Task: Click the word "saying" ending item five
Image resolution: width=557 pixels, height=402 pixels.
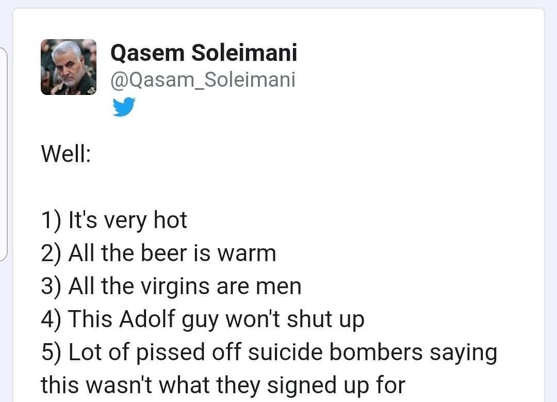Action: (464, 353)
